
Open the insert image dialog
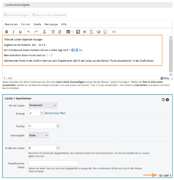tap(78, 32)
